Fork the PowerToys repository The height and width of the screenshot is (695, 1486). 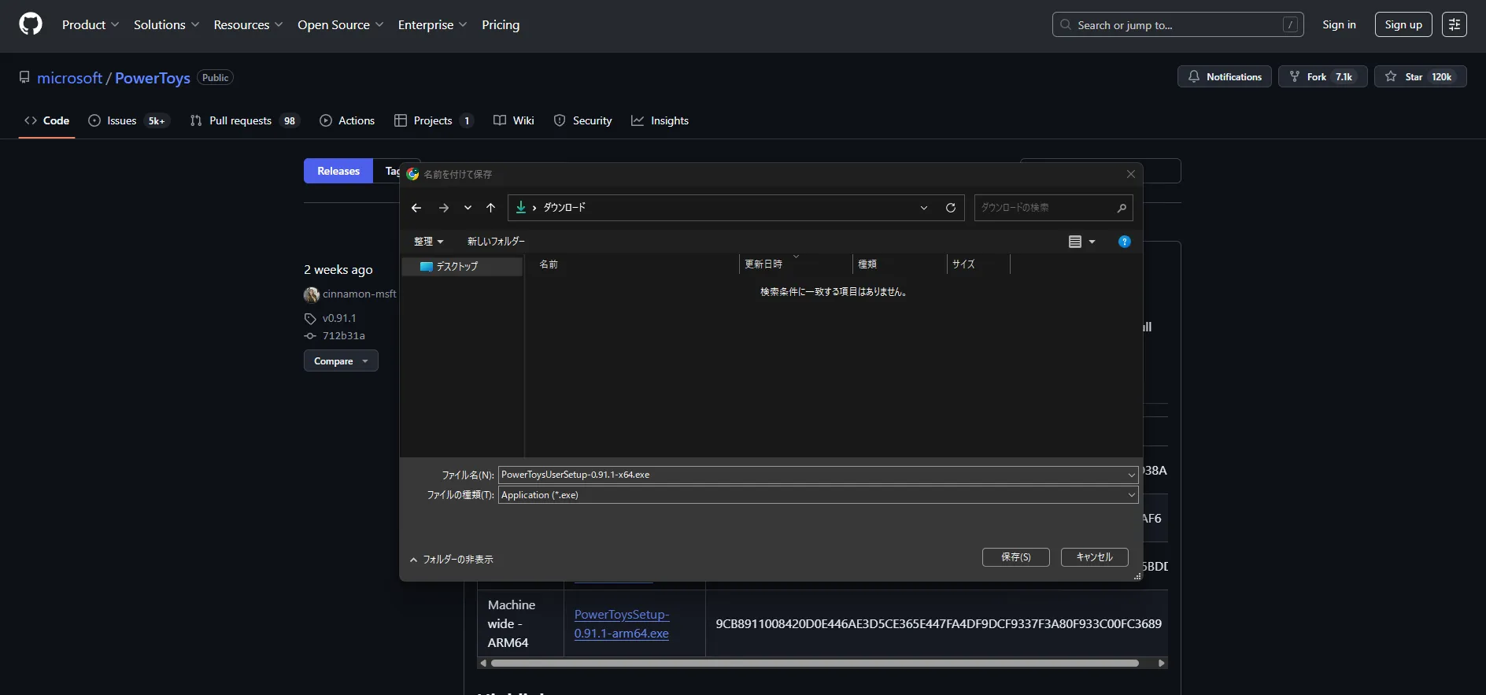[1322, 76]
